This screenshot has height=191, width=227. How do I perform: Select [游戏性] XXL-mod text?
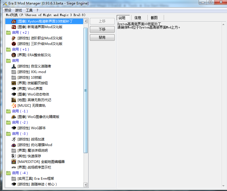[32, 72]
